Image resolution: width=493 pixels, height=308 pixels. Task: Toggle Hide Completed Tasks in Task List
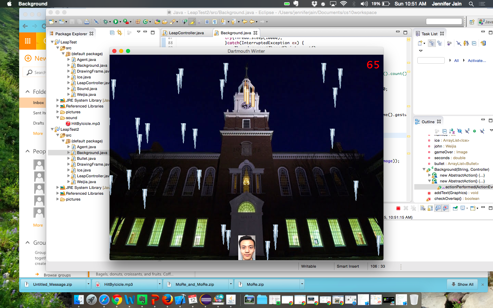click(x=459, y=43)
